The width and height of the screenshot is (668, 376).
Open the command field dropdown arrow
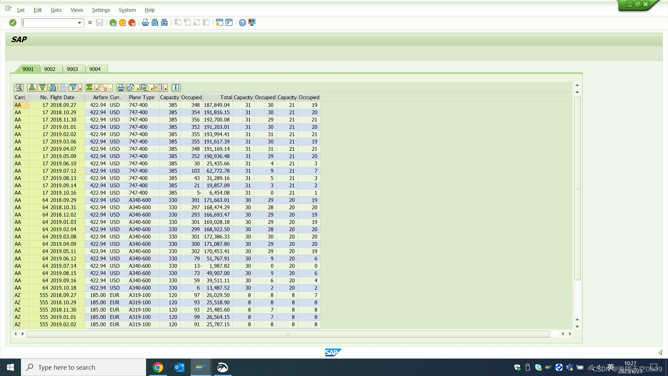79,23
